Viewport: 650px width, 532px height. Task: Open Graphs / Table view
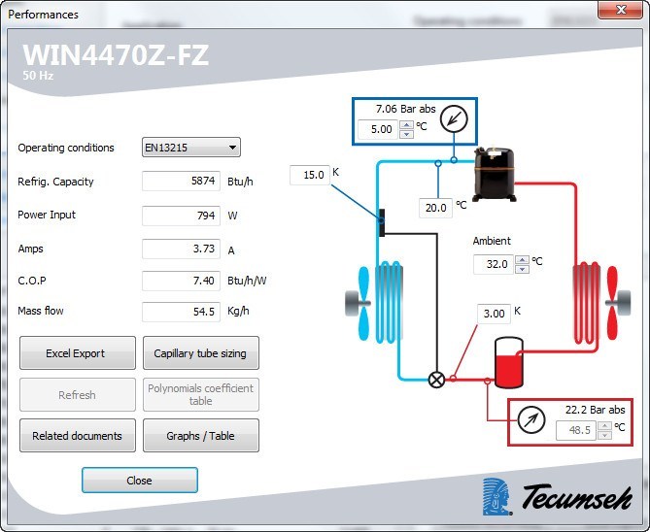201,436
